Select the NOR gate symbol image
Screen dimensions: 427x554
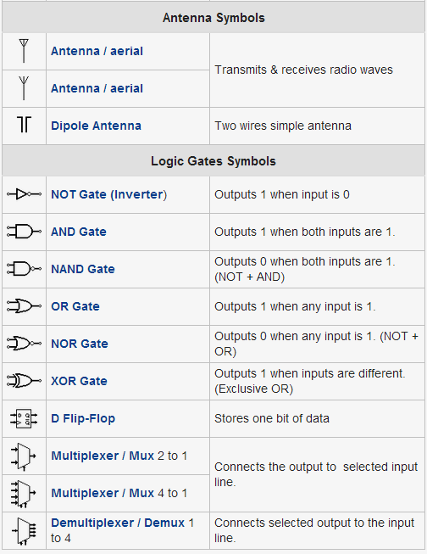pos(24,344)
